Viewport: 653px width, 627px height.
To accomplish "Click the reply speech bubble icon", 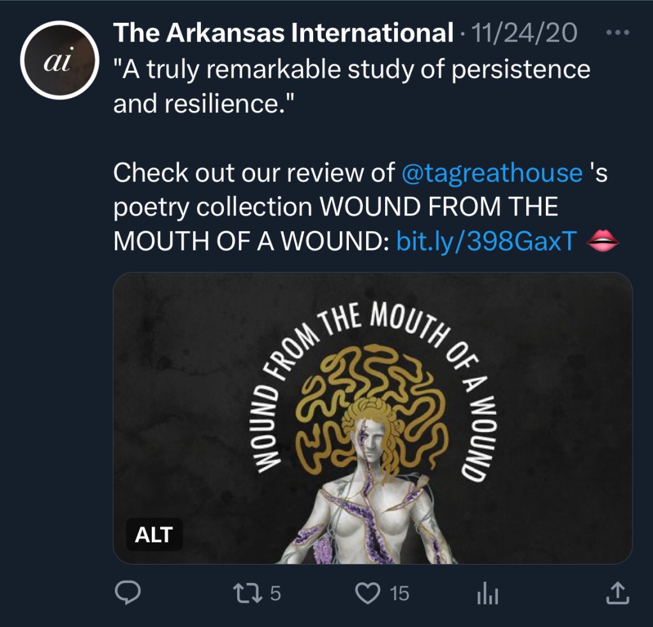I will click(x=128, y=593).
